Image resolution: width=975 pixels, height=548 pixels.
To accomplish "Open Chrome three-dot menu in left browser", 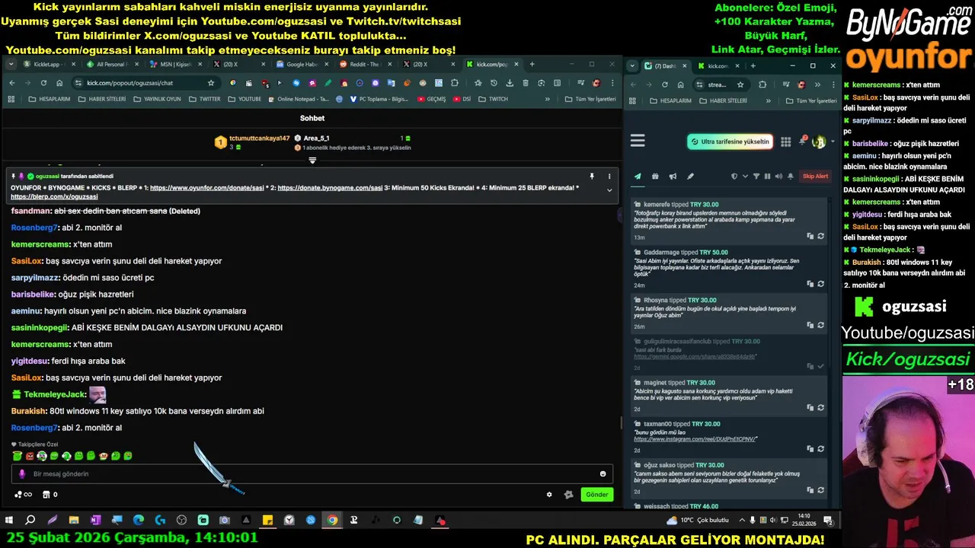I will [x=612, y=83].
